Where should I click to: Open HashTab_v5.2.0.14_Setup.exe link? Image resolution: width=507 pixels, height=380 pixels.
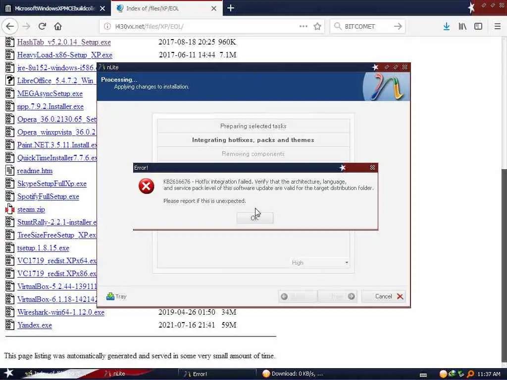point(64,42)
